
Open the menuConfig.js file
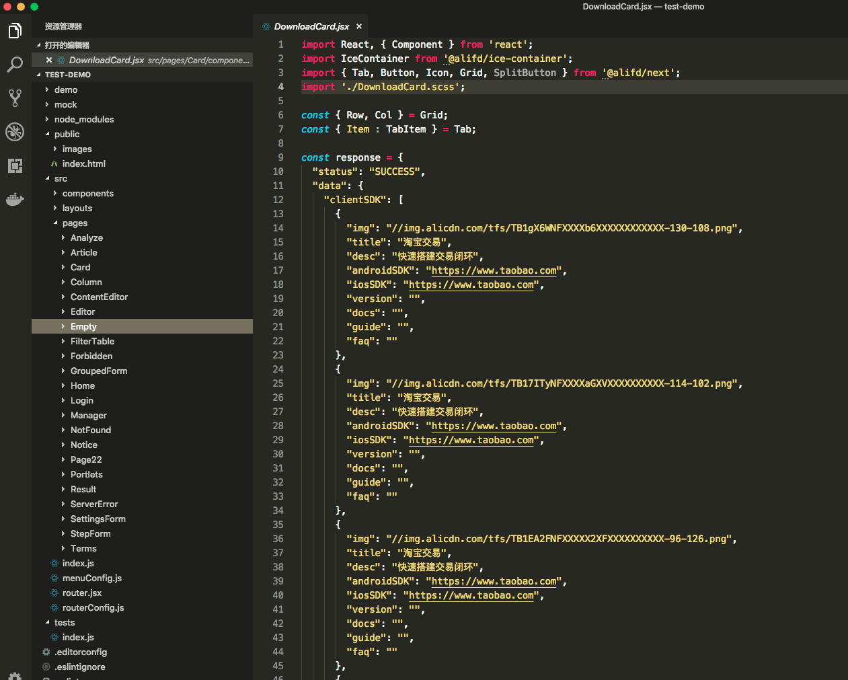(92, 578)
